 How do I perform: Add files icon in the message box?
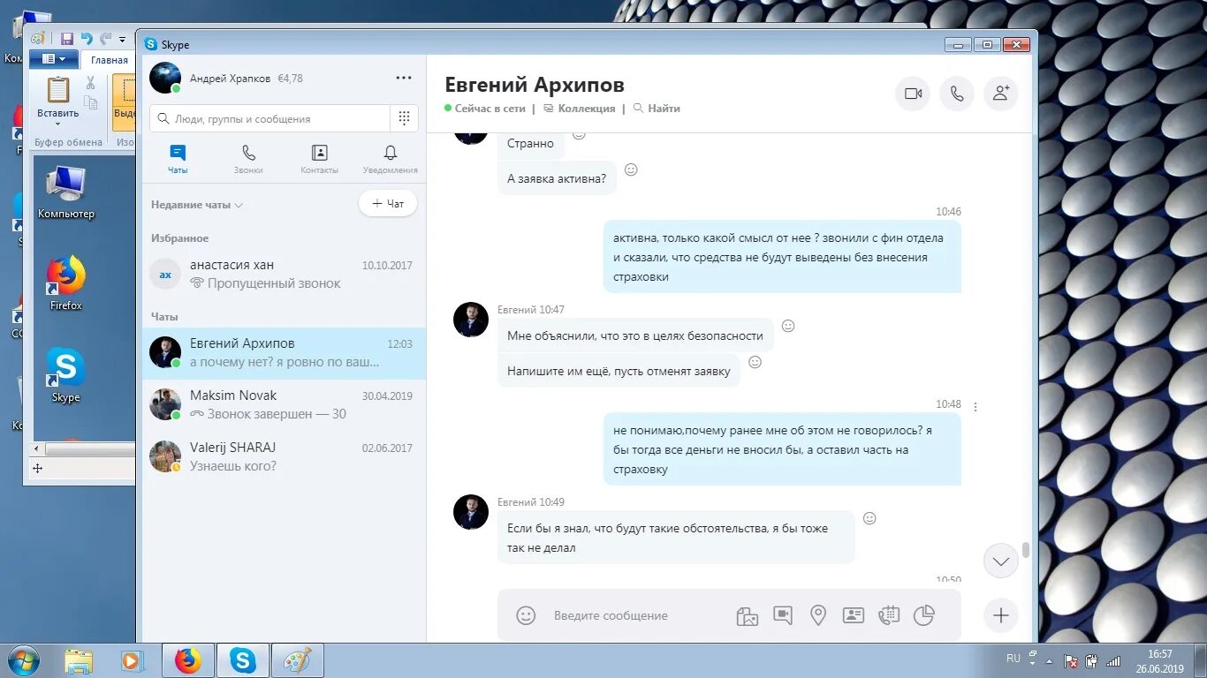(748, 616)
